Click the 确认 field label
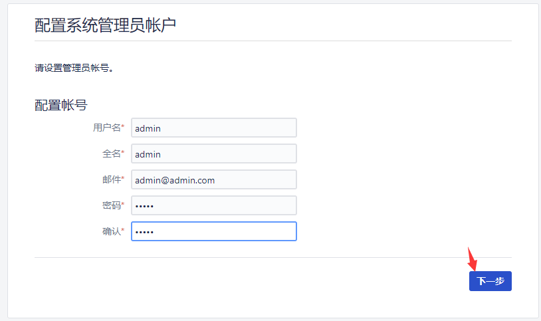 [x=111, y=231]
